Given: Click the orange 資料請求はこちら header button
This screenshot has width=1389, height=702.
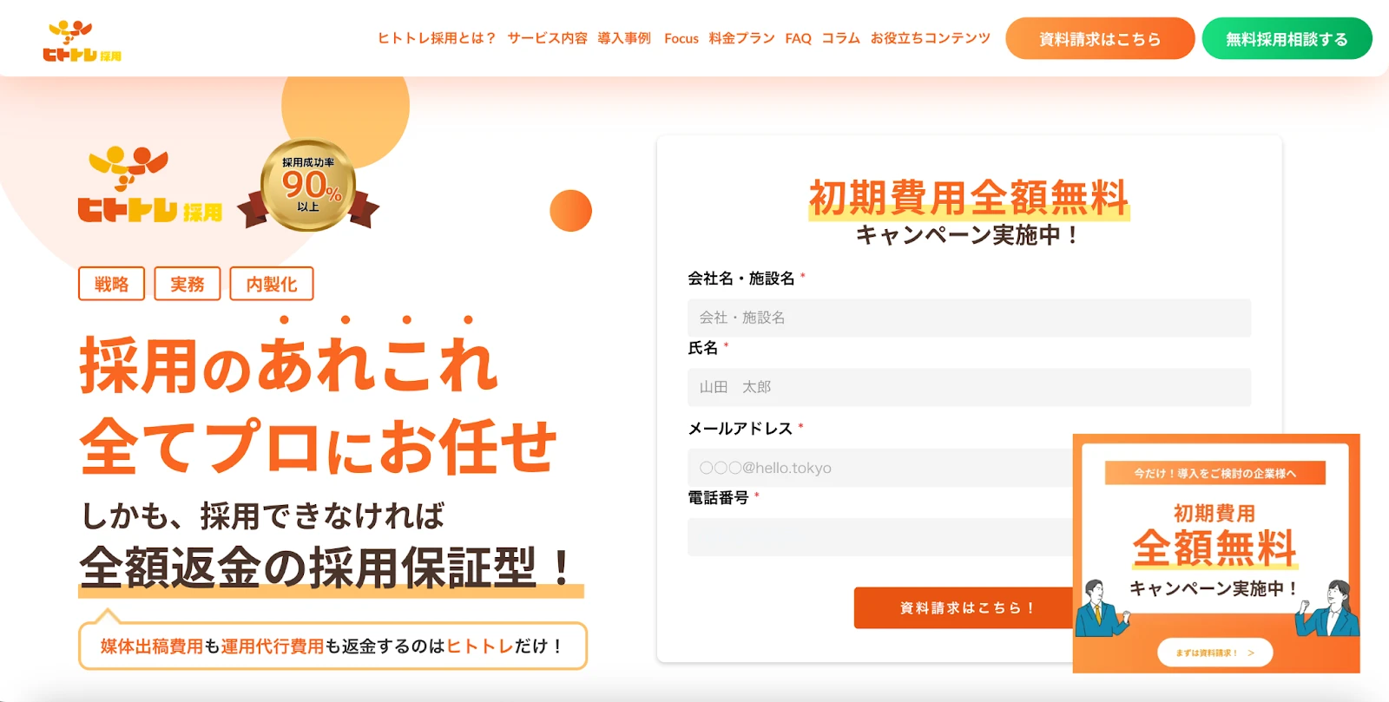Looking at the screenshot, I should click(x=1100, y=39).
